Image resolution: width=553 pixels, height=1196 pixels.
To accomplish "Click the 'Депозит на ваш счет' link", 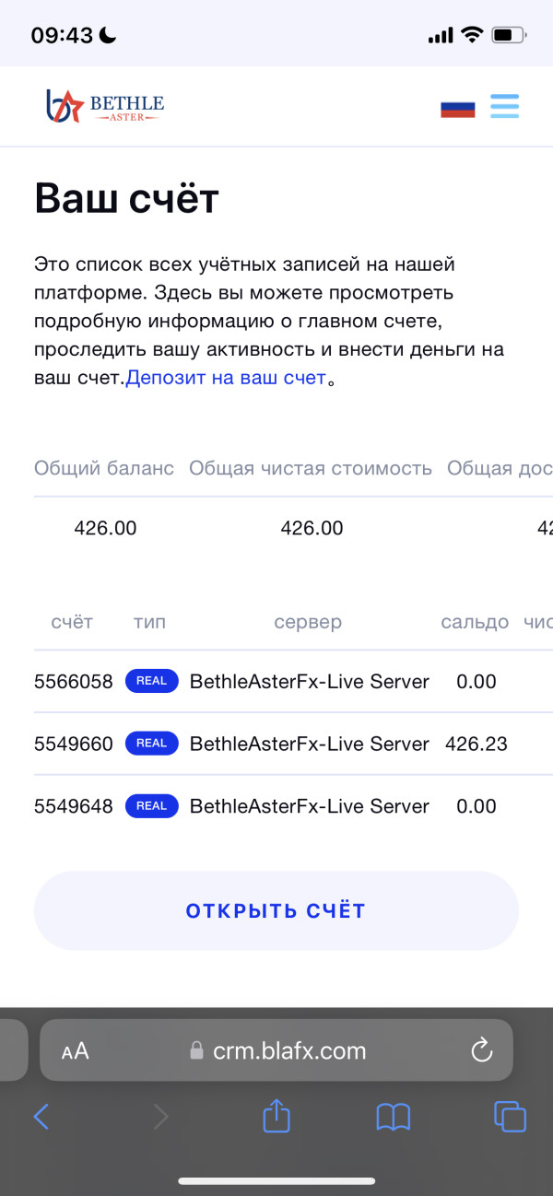I will (x=226, y=378).
